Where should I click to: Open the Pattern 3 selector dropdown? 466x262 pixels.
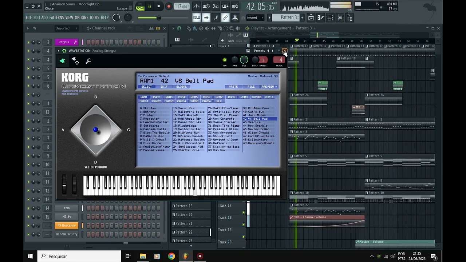[x=285, y=17]
